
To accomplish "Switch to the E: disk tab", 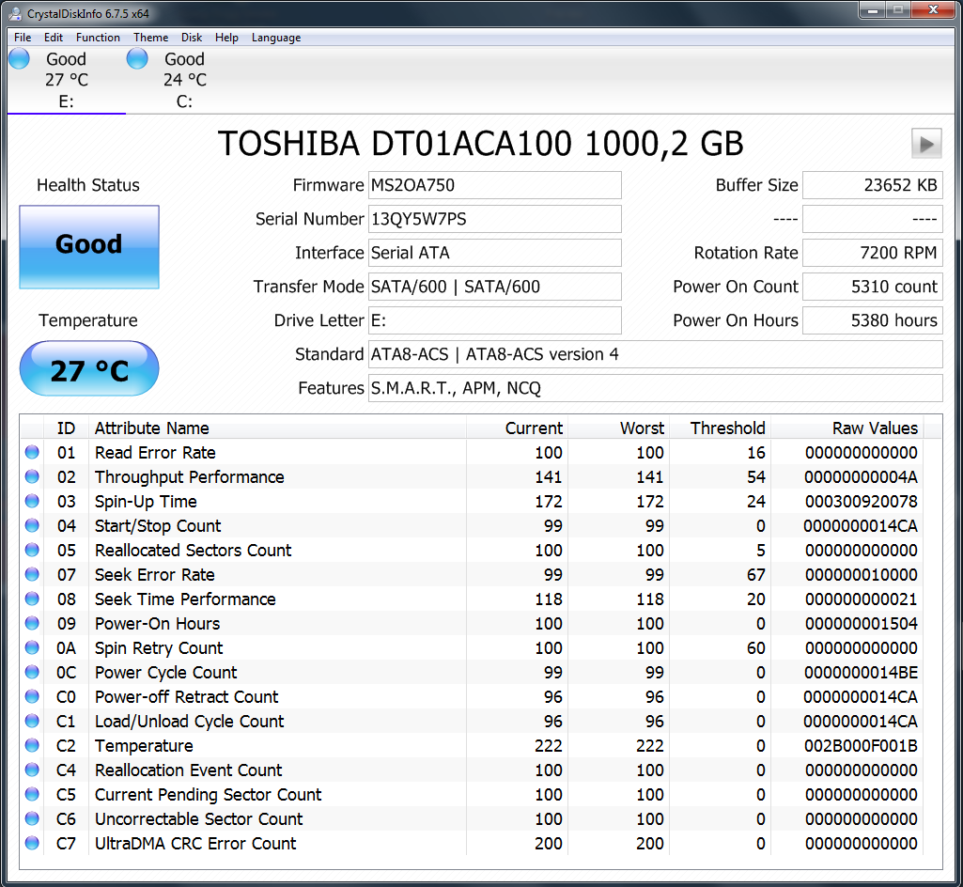I will (67, 80).
